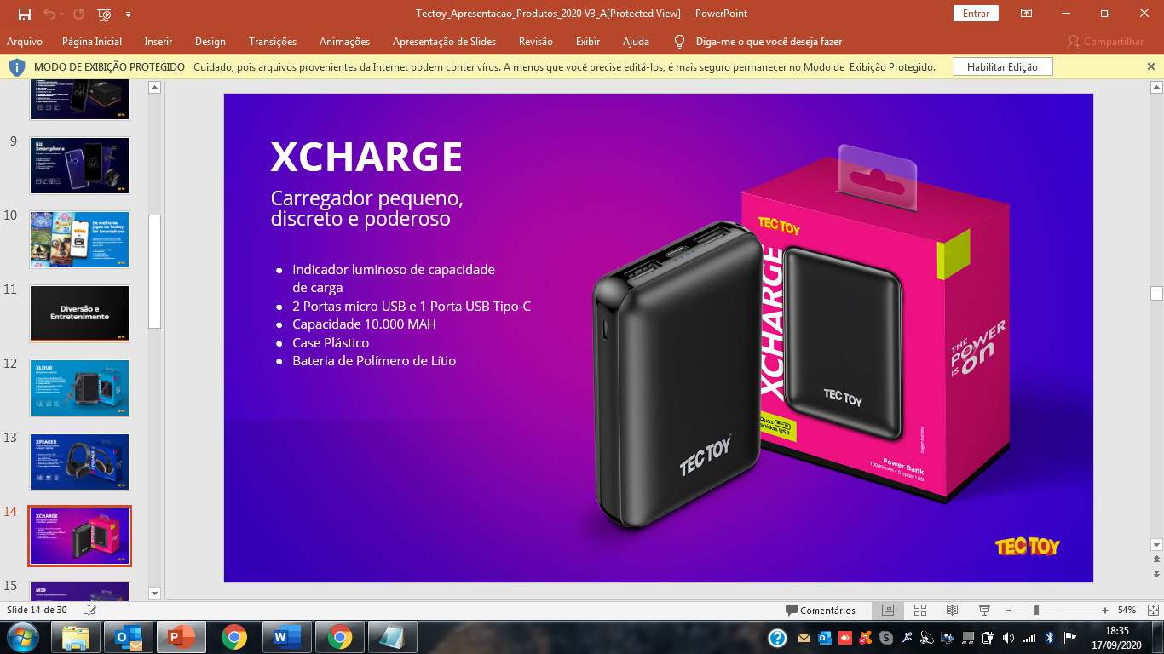Viewport: 1164px width, 654px height.
Task: Open Comentários pane from status bar
Action: click(x=821, y=610)
